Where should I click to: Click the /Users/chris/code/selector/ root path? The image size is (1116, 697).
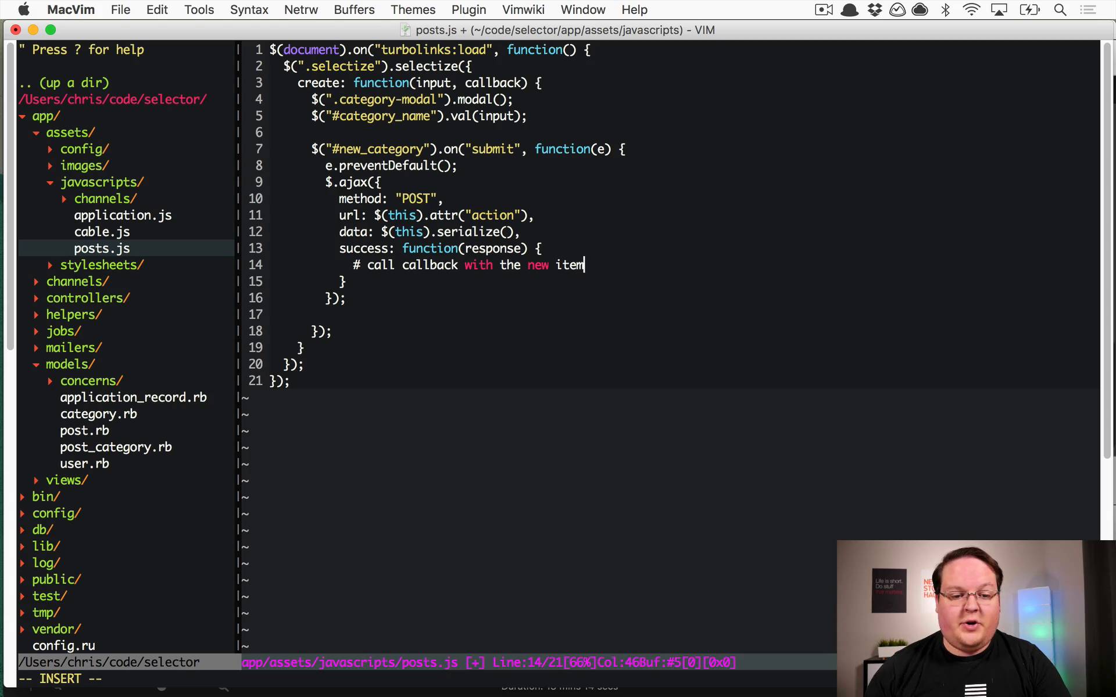[x=112, y=99]
